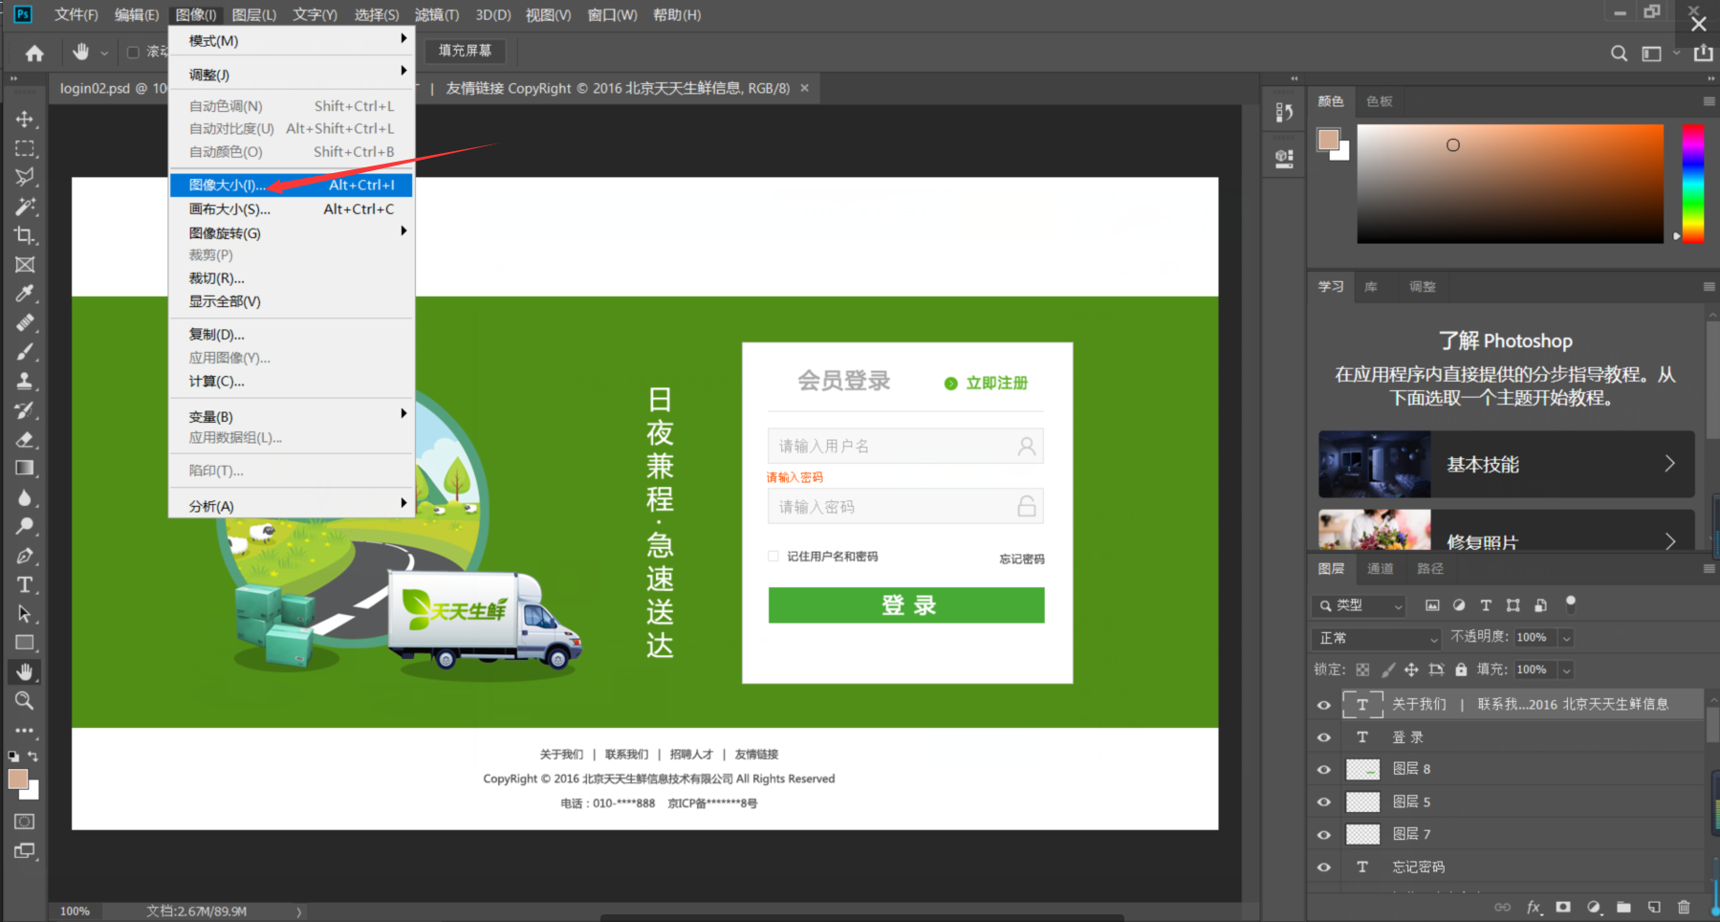Switch to the 通道 tab
Screen dimensions: 1720x922
tap(1381, 569)
